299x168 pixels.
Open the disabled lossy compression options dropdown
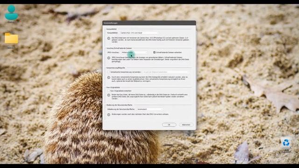[166, 72]
